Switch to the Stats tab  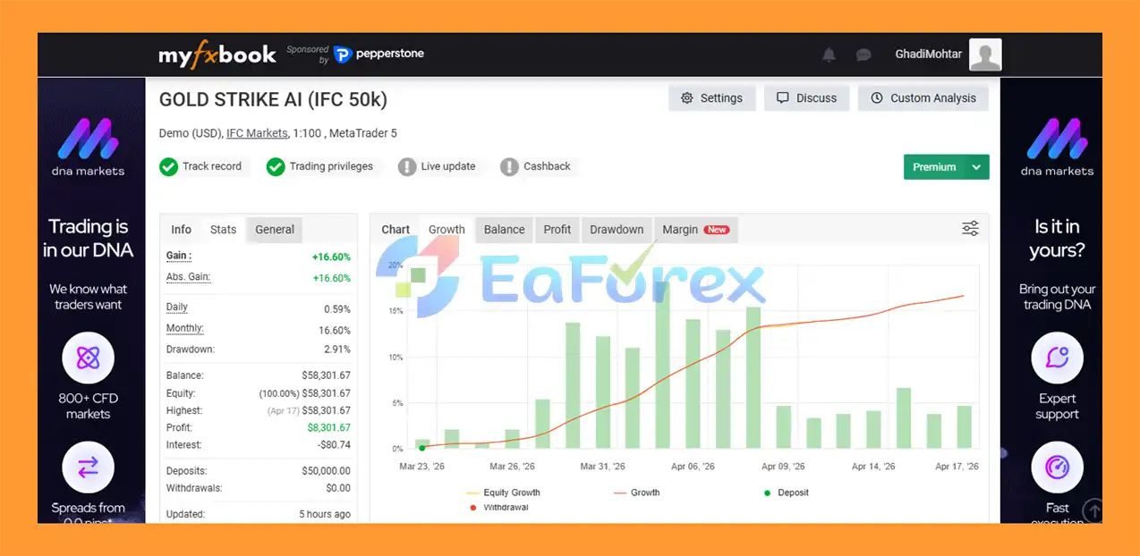coord(223,230)
